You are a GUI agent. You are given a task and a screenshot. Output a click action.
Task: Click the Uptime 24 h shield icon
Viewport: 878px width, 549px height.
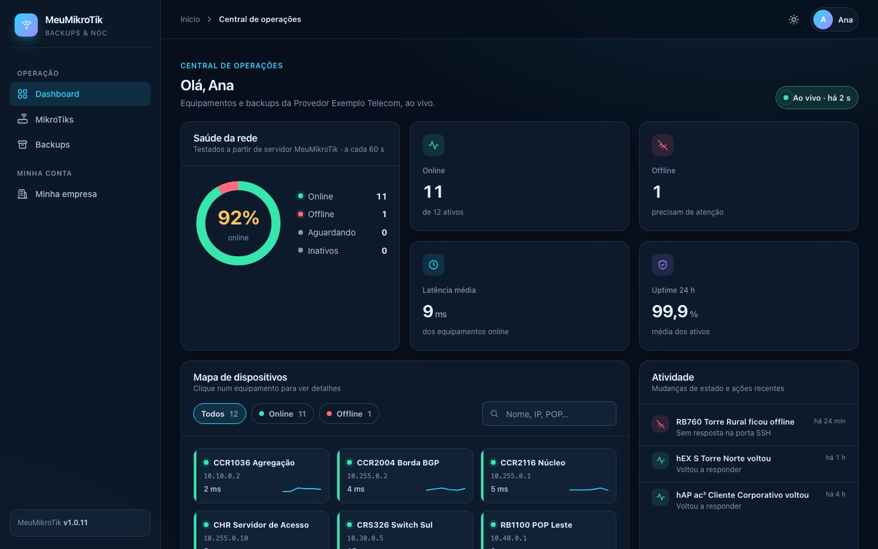[x=663, y=265]
